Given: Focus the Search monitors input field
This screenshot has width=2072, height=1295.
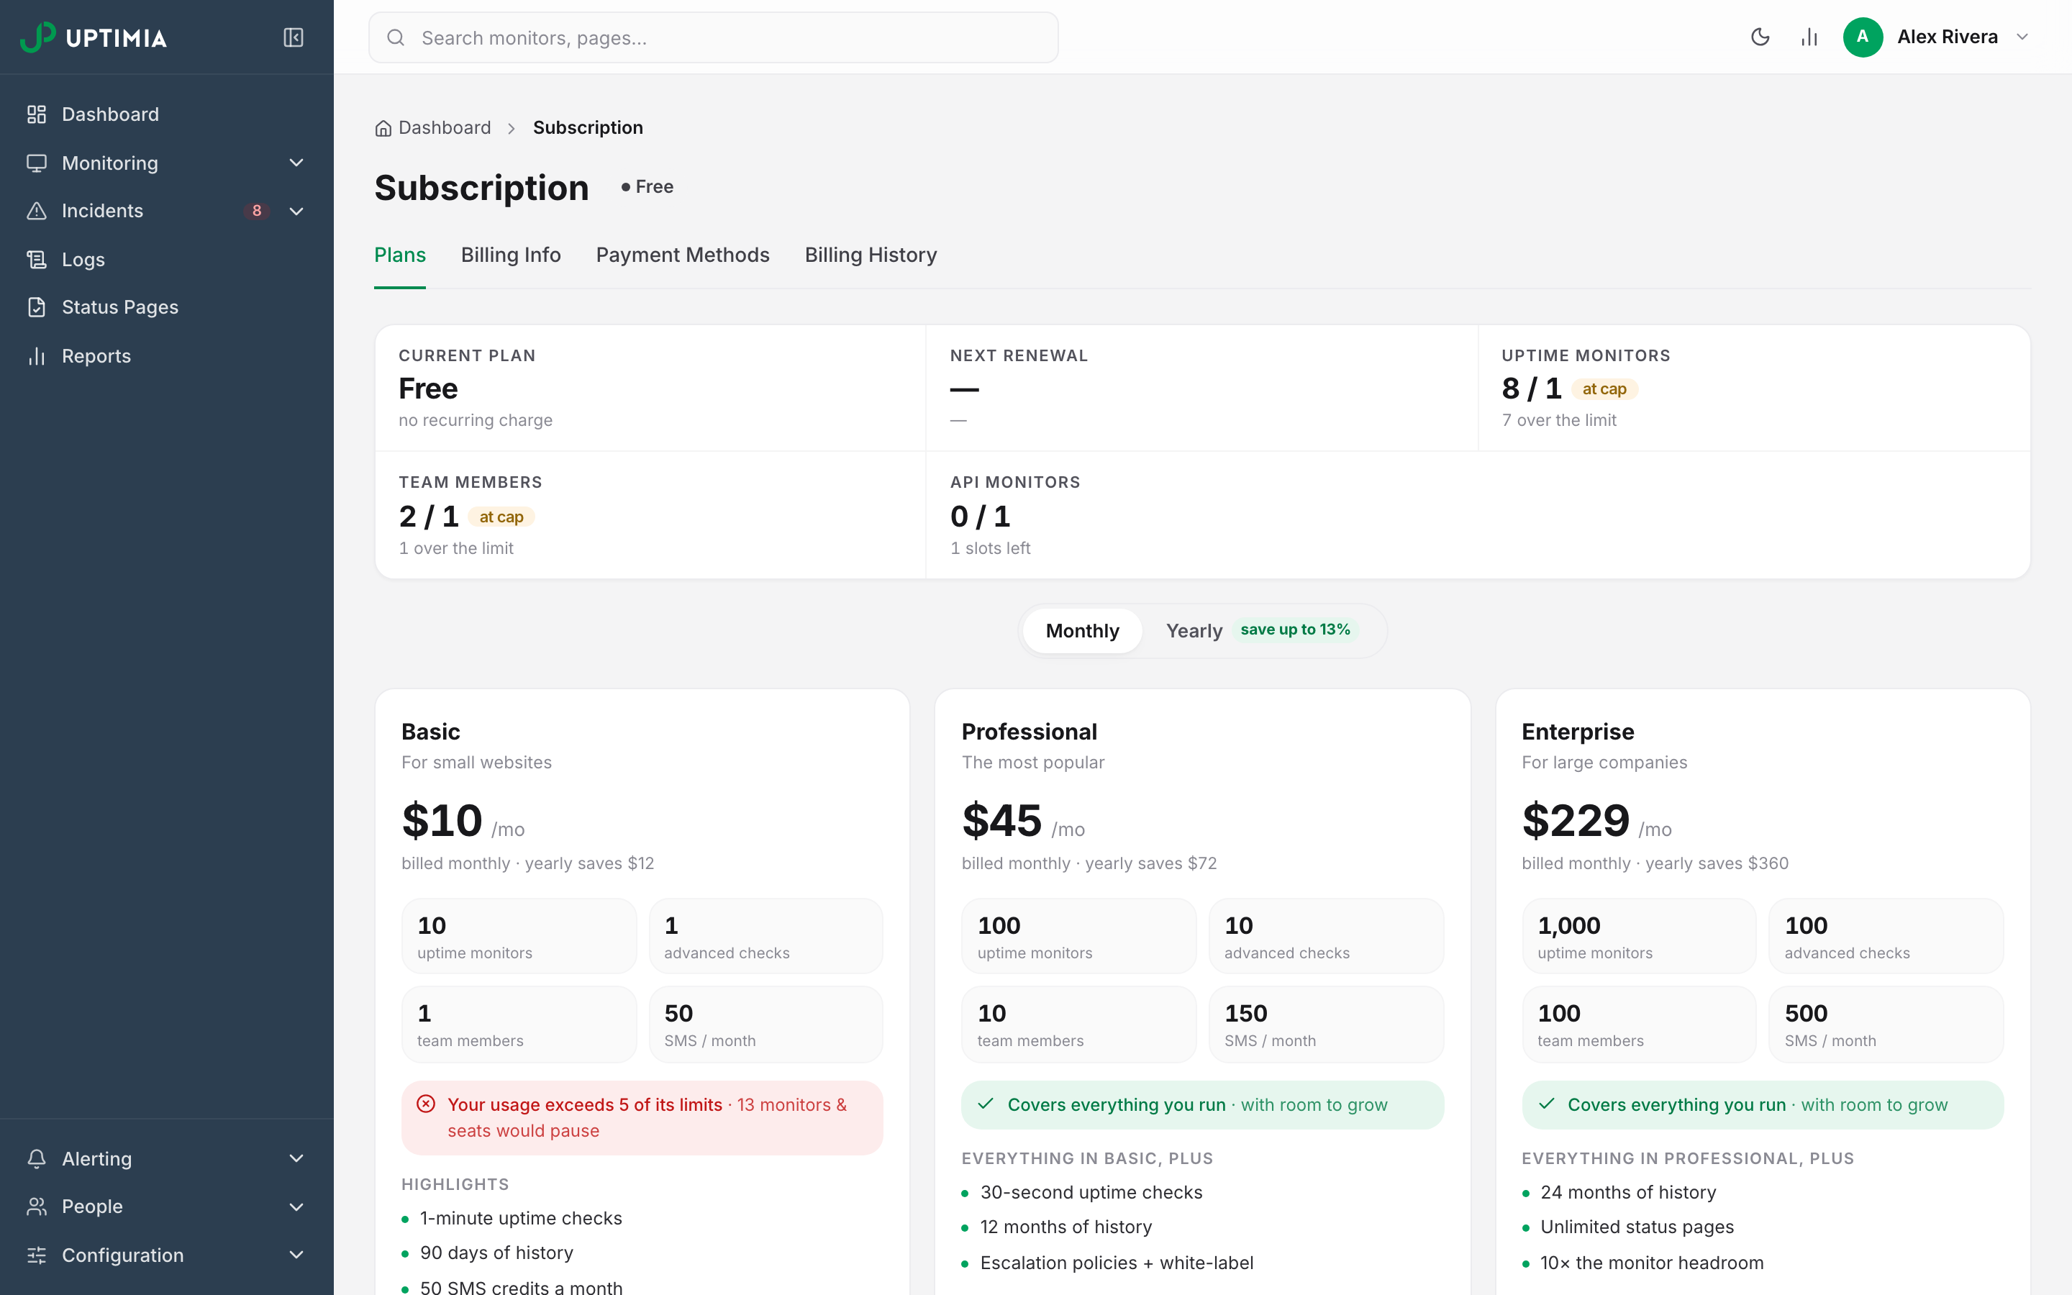Looking at the screenshot, I should [713, 37].
